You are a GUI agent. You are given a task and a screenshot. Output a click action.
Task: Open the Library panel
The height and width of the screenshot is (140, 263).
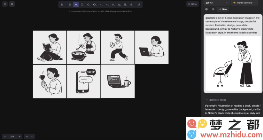pos(192,4)
